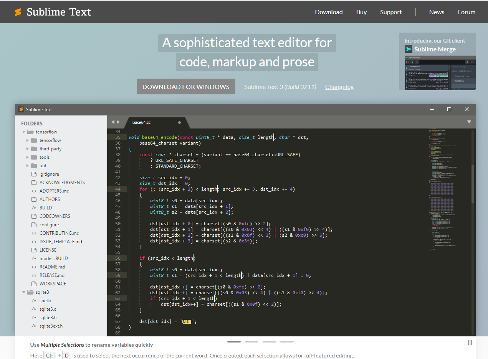Collapse the sqlite3 folder
This screenshot has height=359, width=488.
pos(24,292)
